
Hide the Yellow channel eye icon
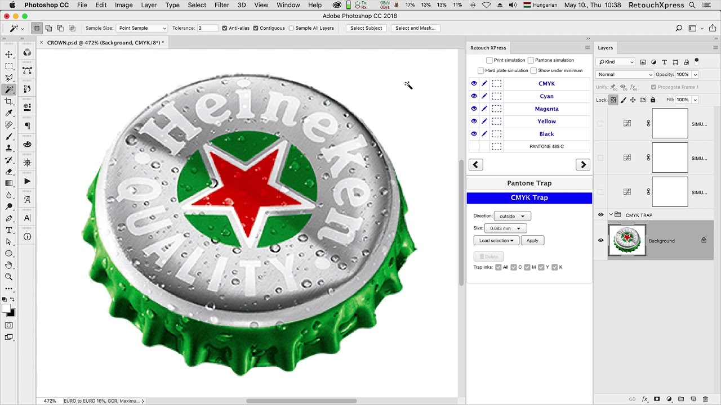pos(474,121)
